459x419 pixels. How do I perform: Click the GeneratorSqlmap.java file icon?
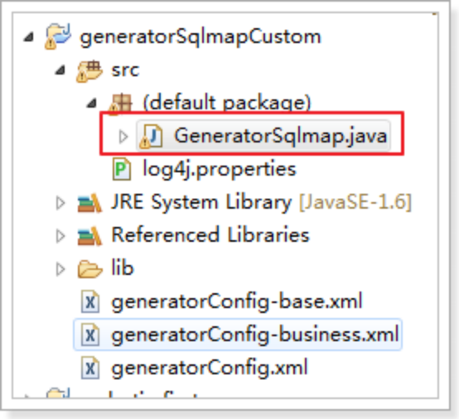(x=151, y=136)
